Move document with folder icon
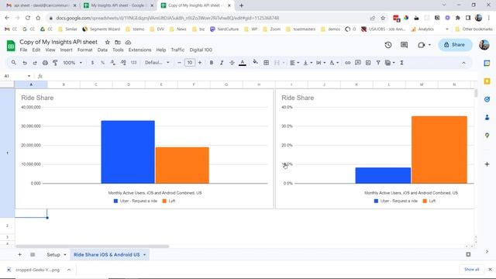This screenshot has width=496, height=279. click(x=118, y=42)
